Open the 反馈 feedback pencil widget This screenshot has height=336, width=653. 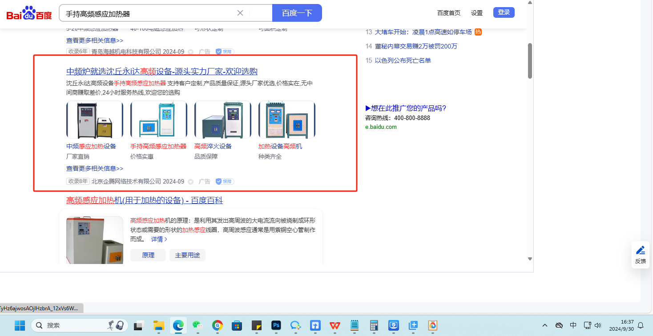(641, 255)
